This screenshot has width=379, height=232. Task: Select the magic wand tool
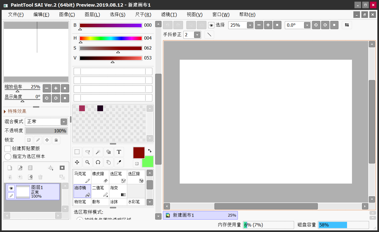98,152
